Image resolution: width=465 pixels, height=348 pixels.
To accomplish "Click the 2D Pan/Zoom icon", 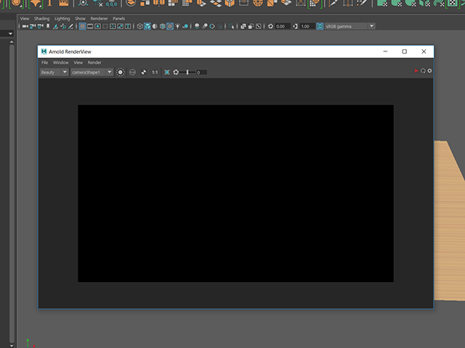I will tap(63, 26).
